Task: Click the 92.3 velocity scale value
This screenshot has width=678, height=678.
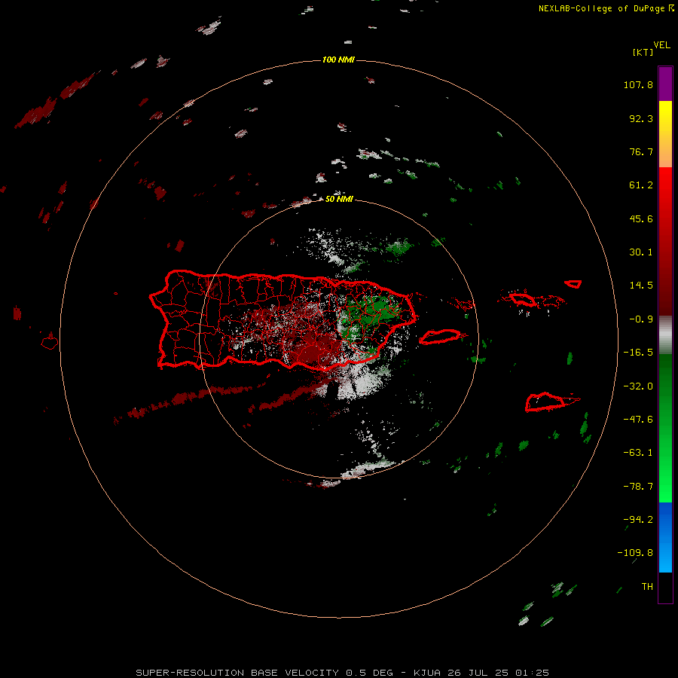Action: point(641,118)
